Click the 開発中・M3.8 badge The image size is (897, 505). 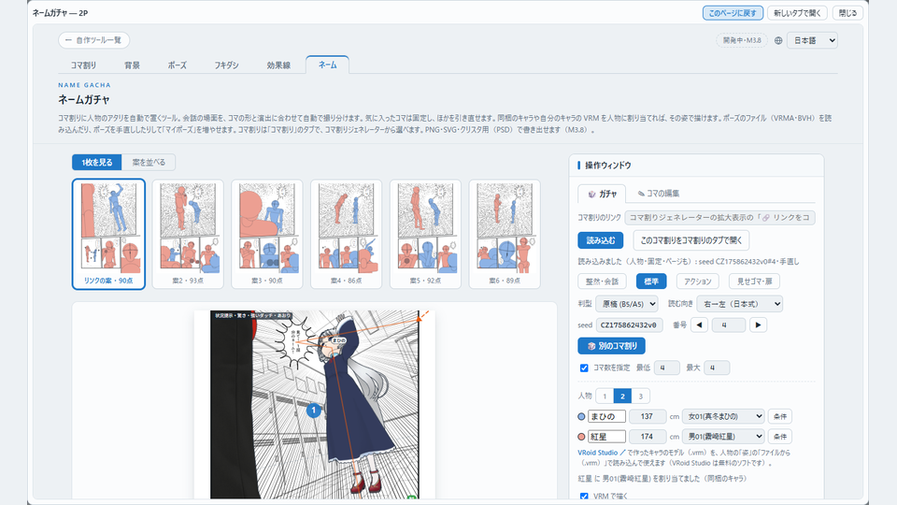742,40
